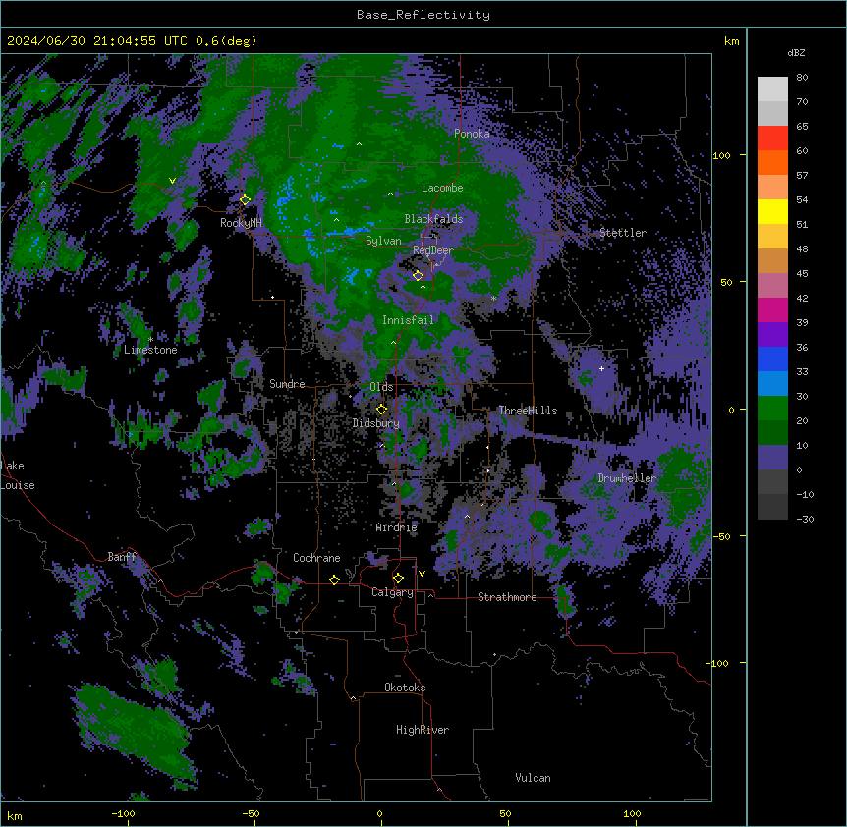Click the Banff label
The image size is (847, 827).
tap(122, 557)
